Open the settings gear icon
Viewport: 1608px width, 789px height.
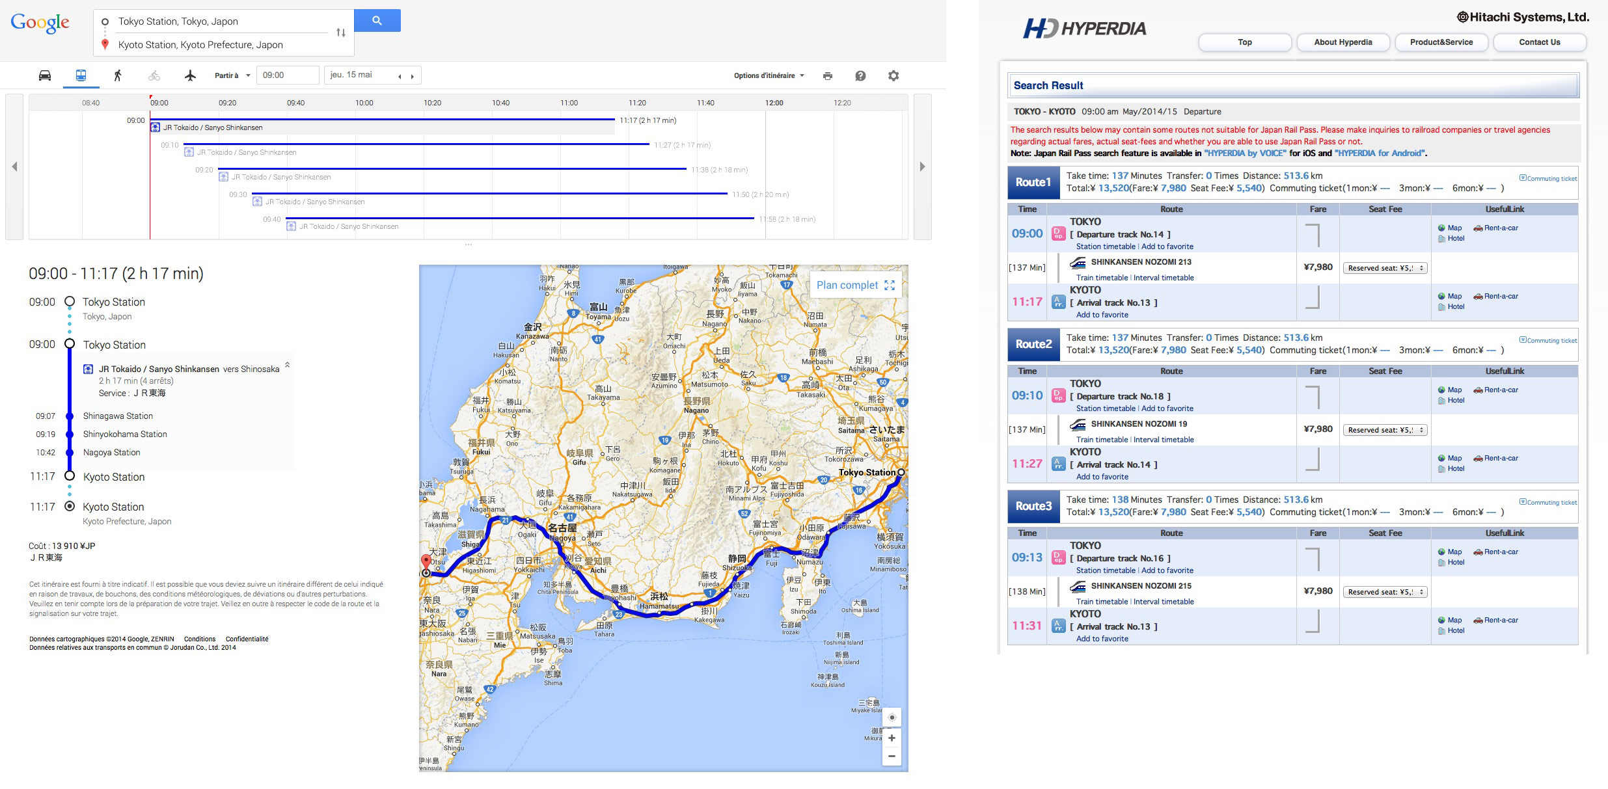pyautogui.click(x=893, y=75)
